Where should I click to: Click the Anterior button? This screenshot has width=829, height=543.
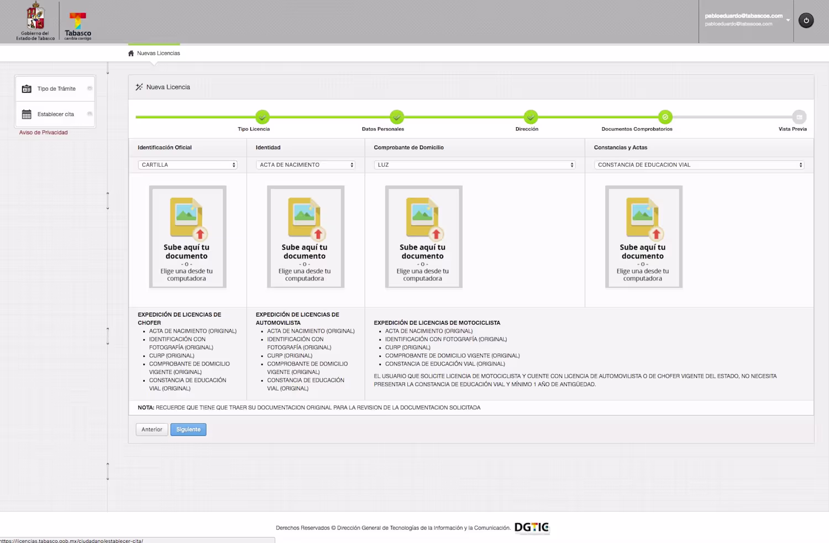coord(152,429)
